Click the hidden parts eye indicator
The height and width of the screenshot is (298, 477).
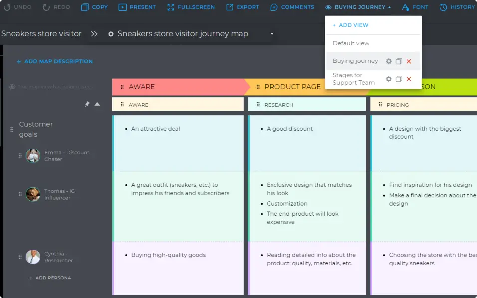(x=12, y=86)
